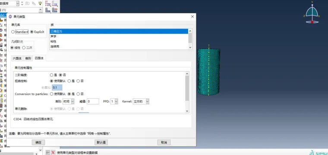Screen dimensions: 328x155
Task: Click the 默认值 button
Action: pyautogui.click(x=101, y=143)
